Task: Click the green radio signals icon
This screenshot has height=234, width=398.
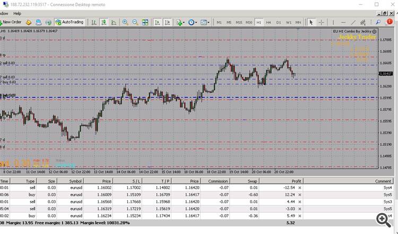Action: coord(48,22)
